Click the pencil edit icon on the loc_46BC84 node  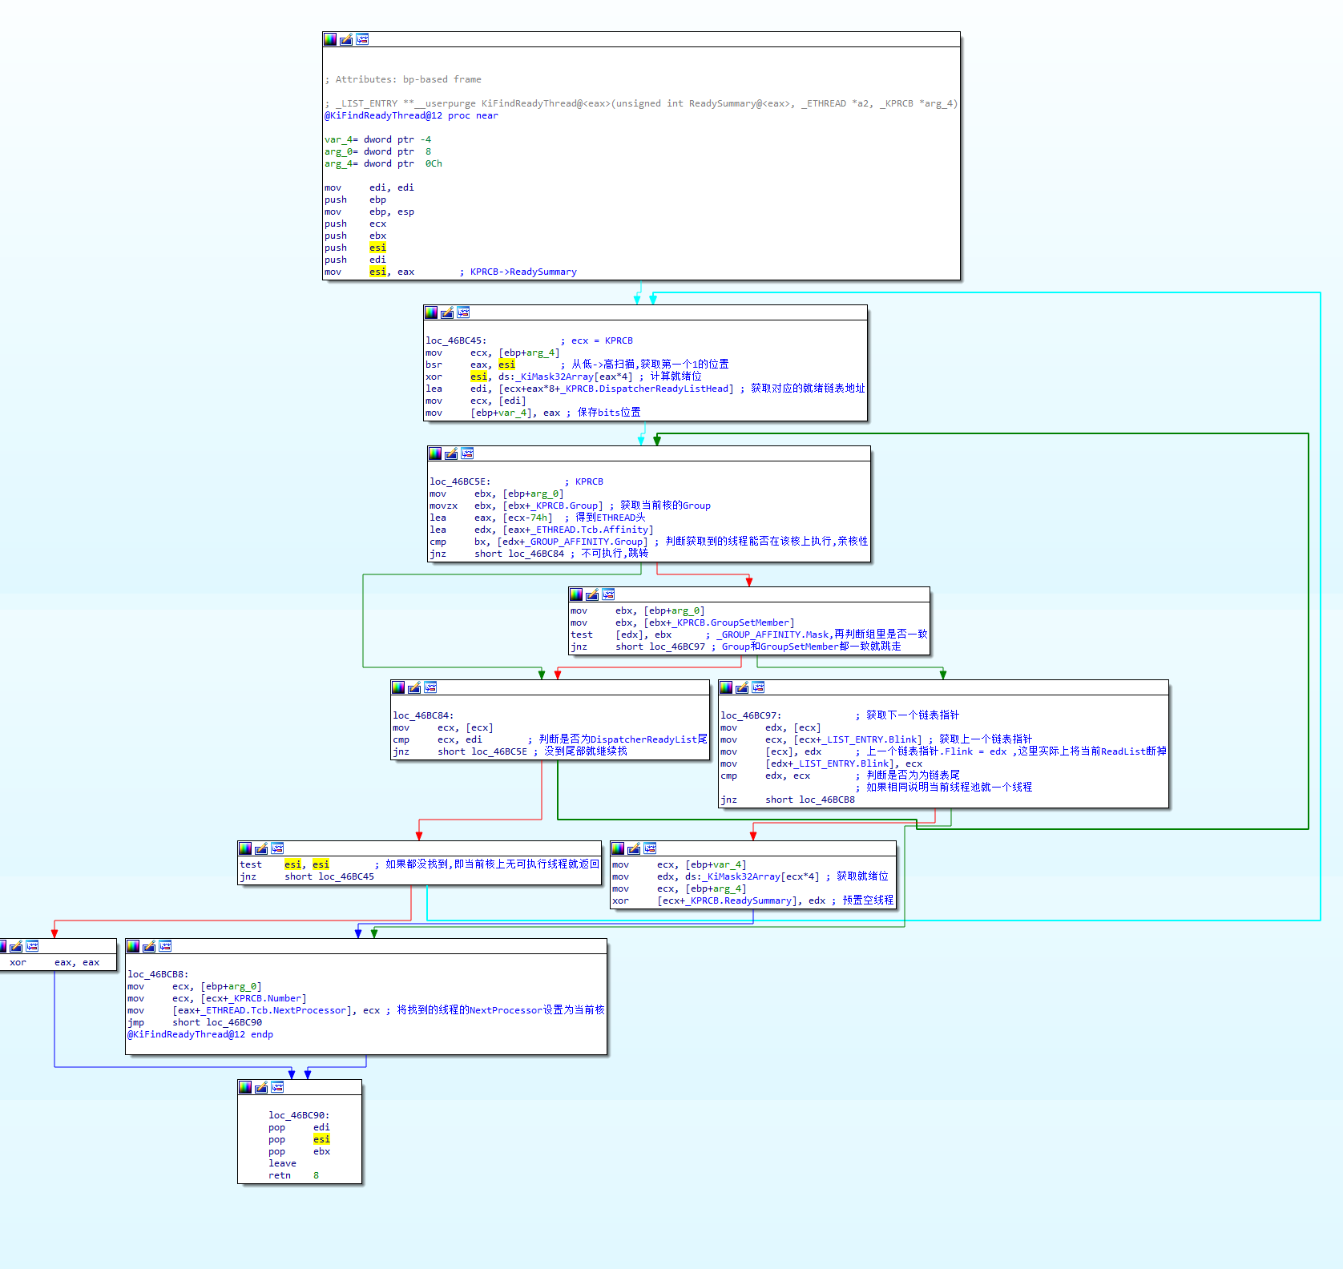pyautogui.click(x=414, y=687)
